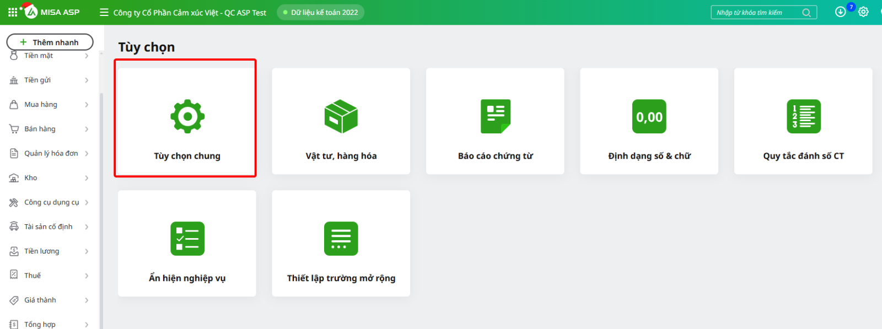Image resolution: width=882 pixels, height=329 pixels.
Task: Click the MISA ASP logo
Action: point(52,12)
